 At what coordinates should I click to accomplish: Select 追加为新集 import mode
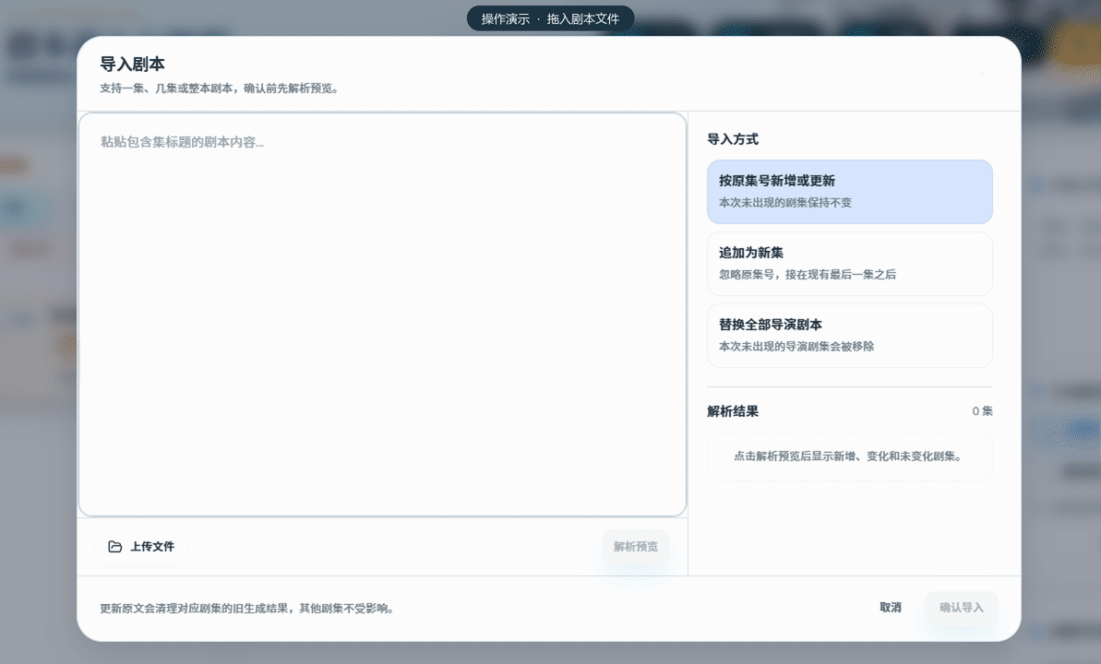pyautogui.click(x=850, y=264)
